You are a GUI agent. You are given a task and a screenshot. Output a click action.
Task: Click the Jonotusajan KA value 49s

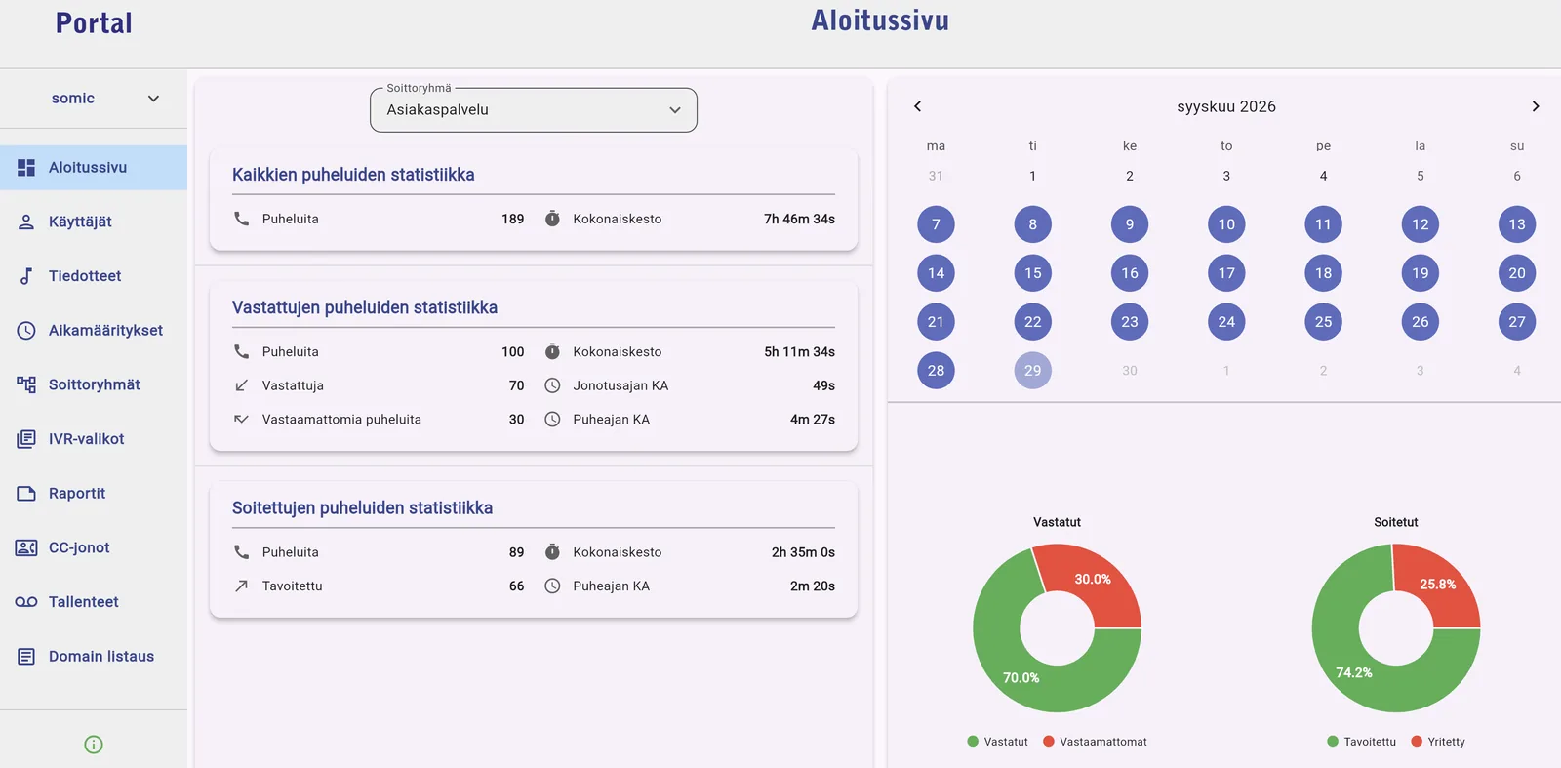click(x=823, y=385)
